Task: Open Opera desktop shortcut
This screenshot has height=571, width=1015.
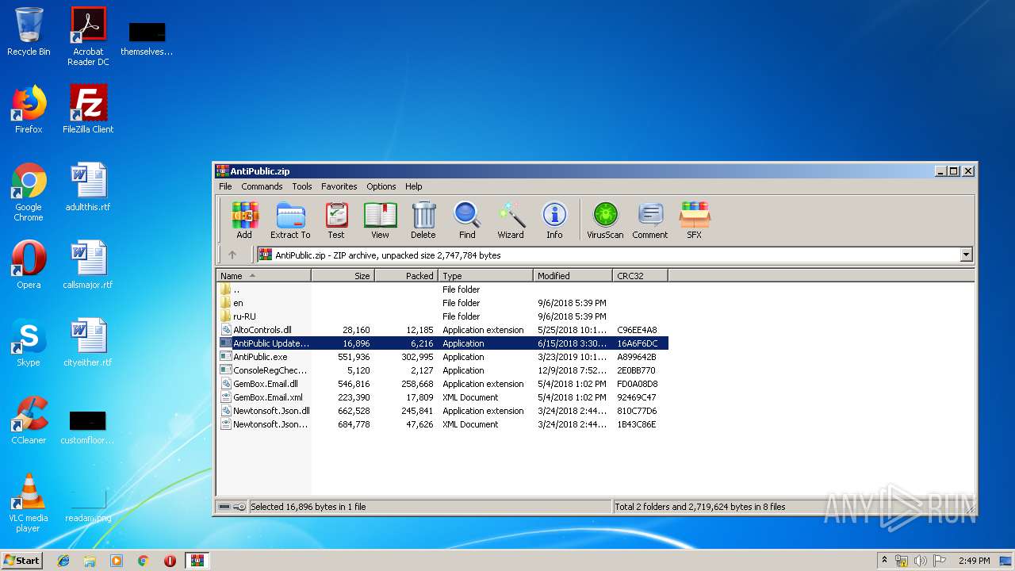Action: coord(29,265)
